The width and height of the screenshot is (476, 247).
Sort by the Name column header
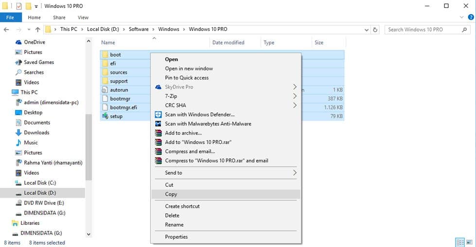point(155,43)
